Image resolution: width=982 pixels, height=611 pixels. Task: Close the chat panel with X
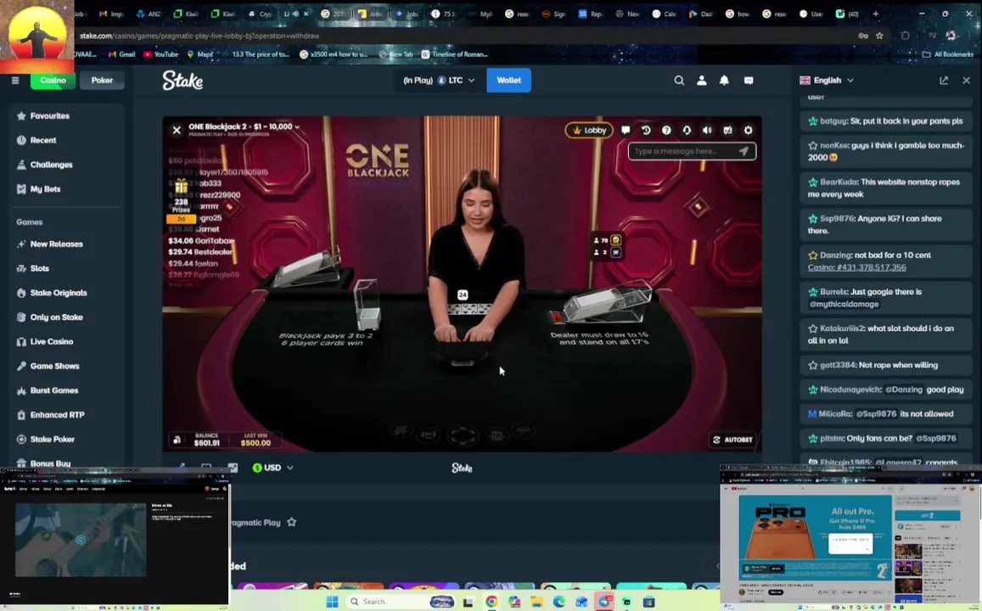(967, 80)
